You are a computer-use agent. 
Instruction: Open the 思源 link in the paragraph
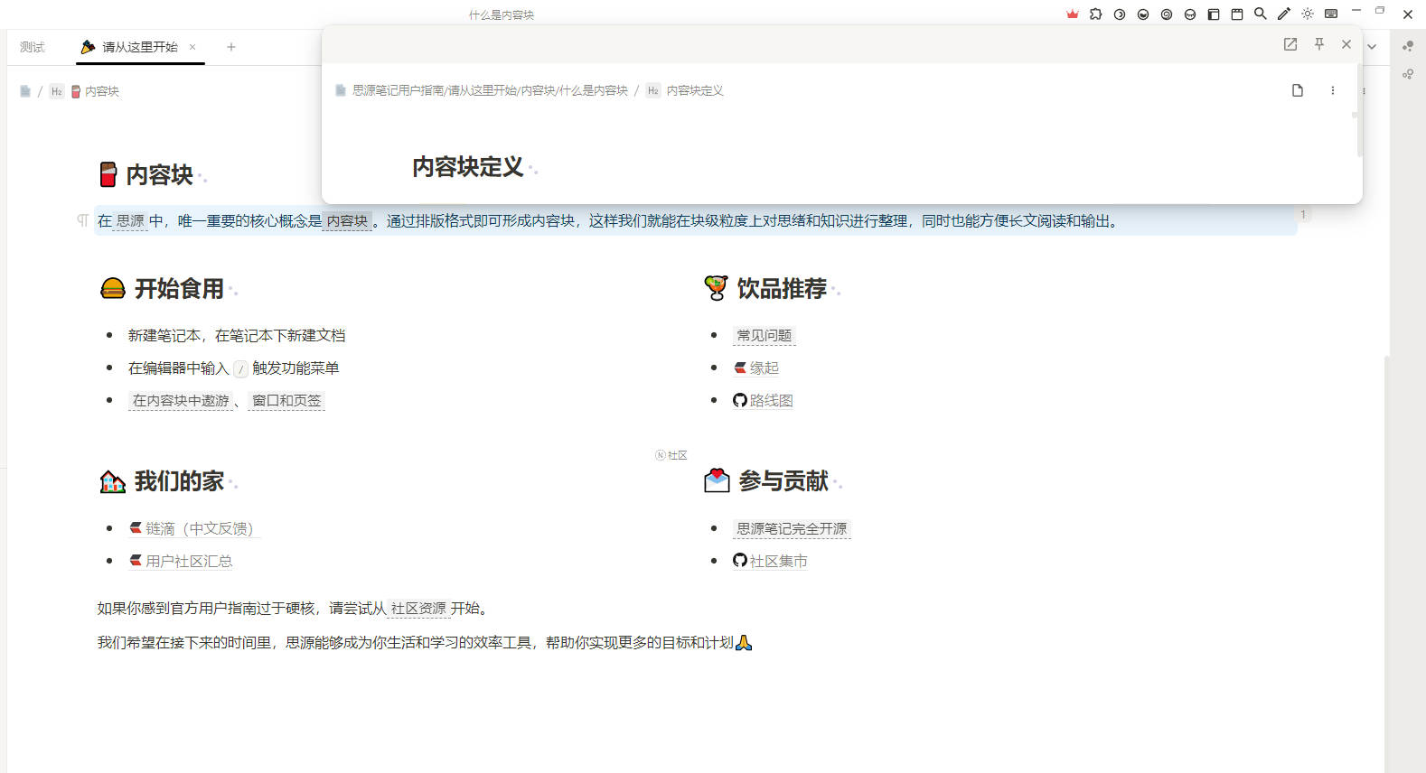(x=130, y=220)
